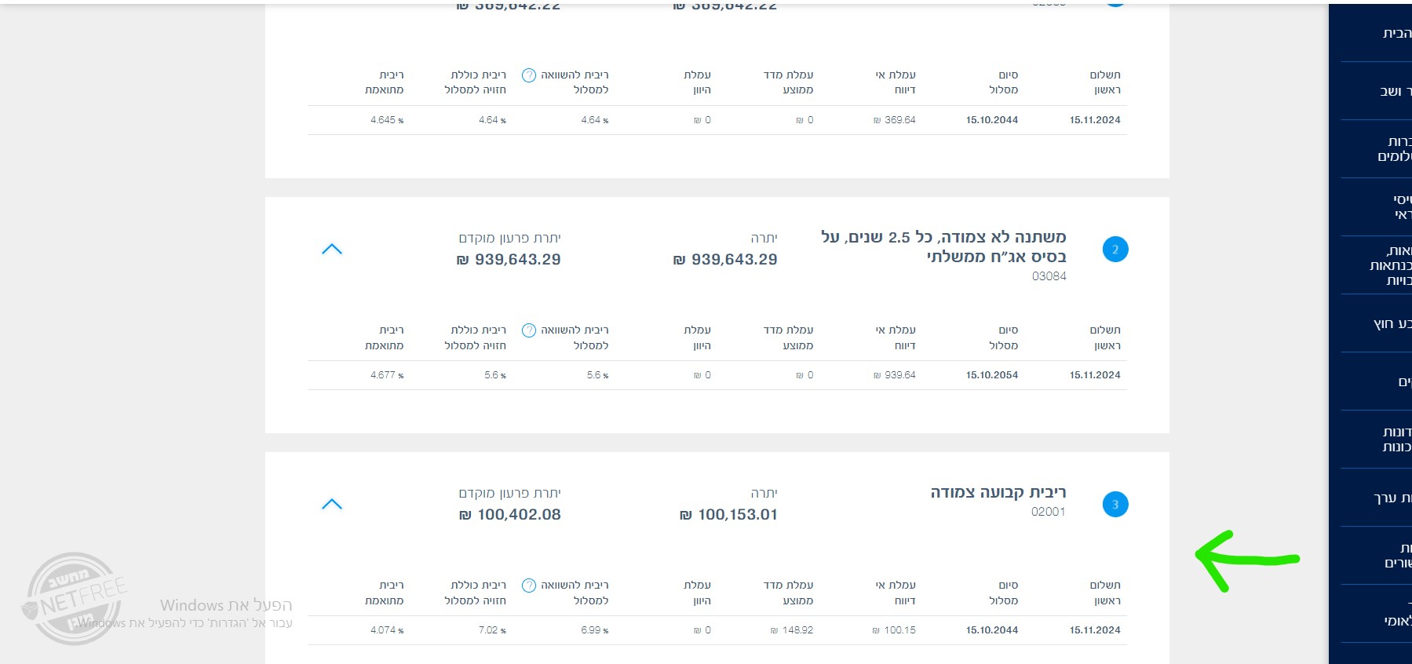Collapse the ריבית קבועה צמודה track chevron
Screen dimensions: 1412x664
(332, 505)
